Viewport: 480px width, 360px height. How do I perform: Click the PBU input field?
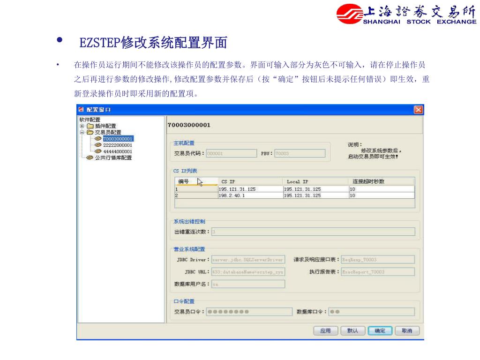[x=300, y=153]
